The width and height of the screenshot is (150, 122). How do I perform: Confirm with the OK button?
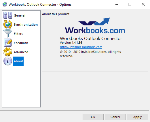93,117
